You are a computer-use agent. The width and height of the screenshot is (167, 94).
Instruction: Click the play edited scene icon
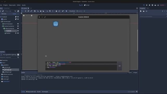point(155,5)
